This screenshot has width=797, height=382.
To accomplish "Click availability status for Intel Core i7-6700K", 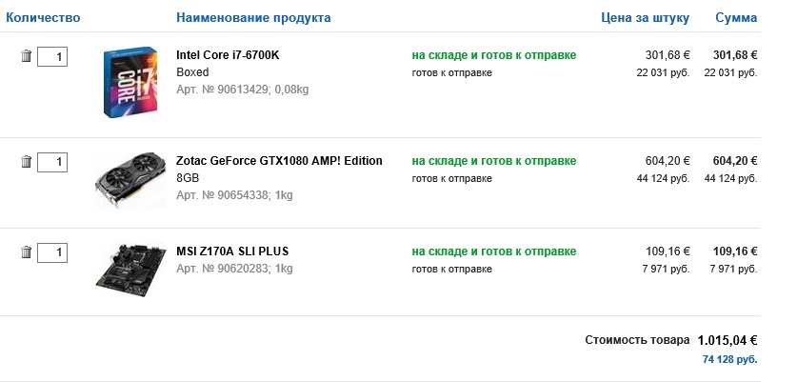I will (493, 55).
